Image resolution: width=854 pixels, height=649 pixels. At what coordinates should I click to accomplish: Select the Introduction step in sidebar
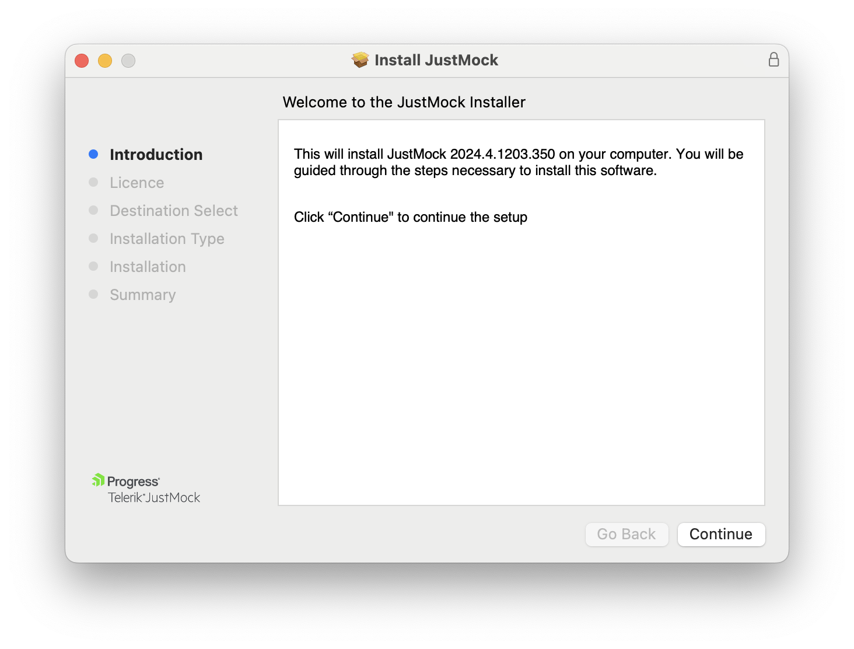click(156, 155)
